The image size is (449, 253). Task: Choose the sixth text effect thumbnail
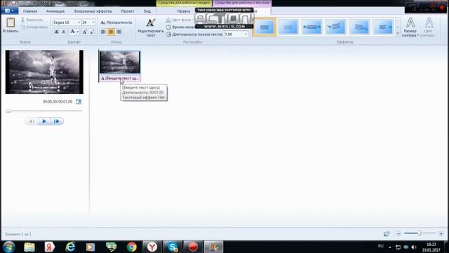tap(383, 27)
